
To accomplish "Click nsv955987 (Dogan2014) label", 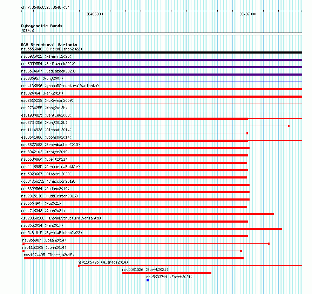I will click(x=44, y=240).
